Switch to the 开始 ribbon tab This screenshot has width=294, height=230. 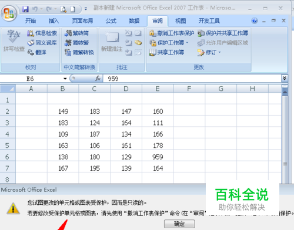pos(31,21)
